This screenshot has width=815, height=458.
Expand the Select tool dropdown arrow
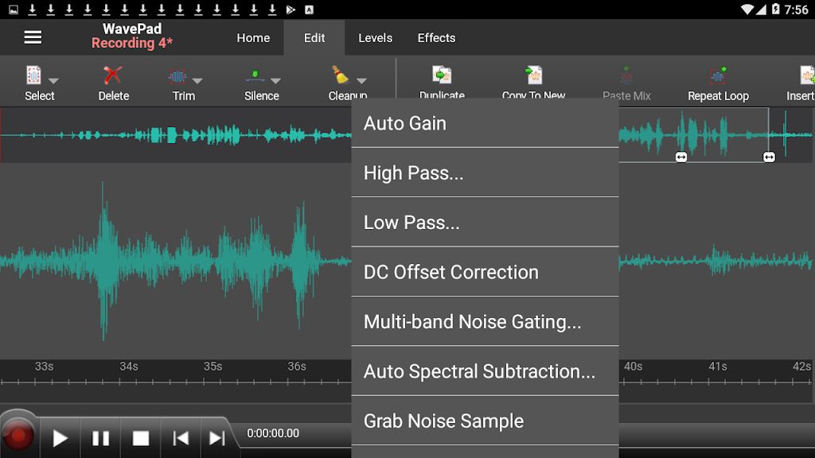pyautogui.click(x=53, y=80)
